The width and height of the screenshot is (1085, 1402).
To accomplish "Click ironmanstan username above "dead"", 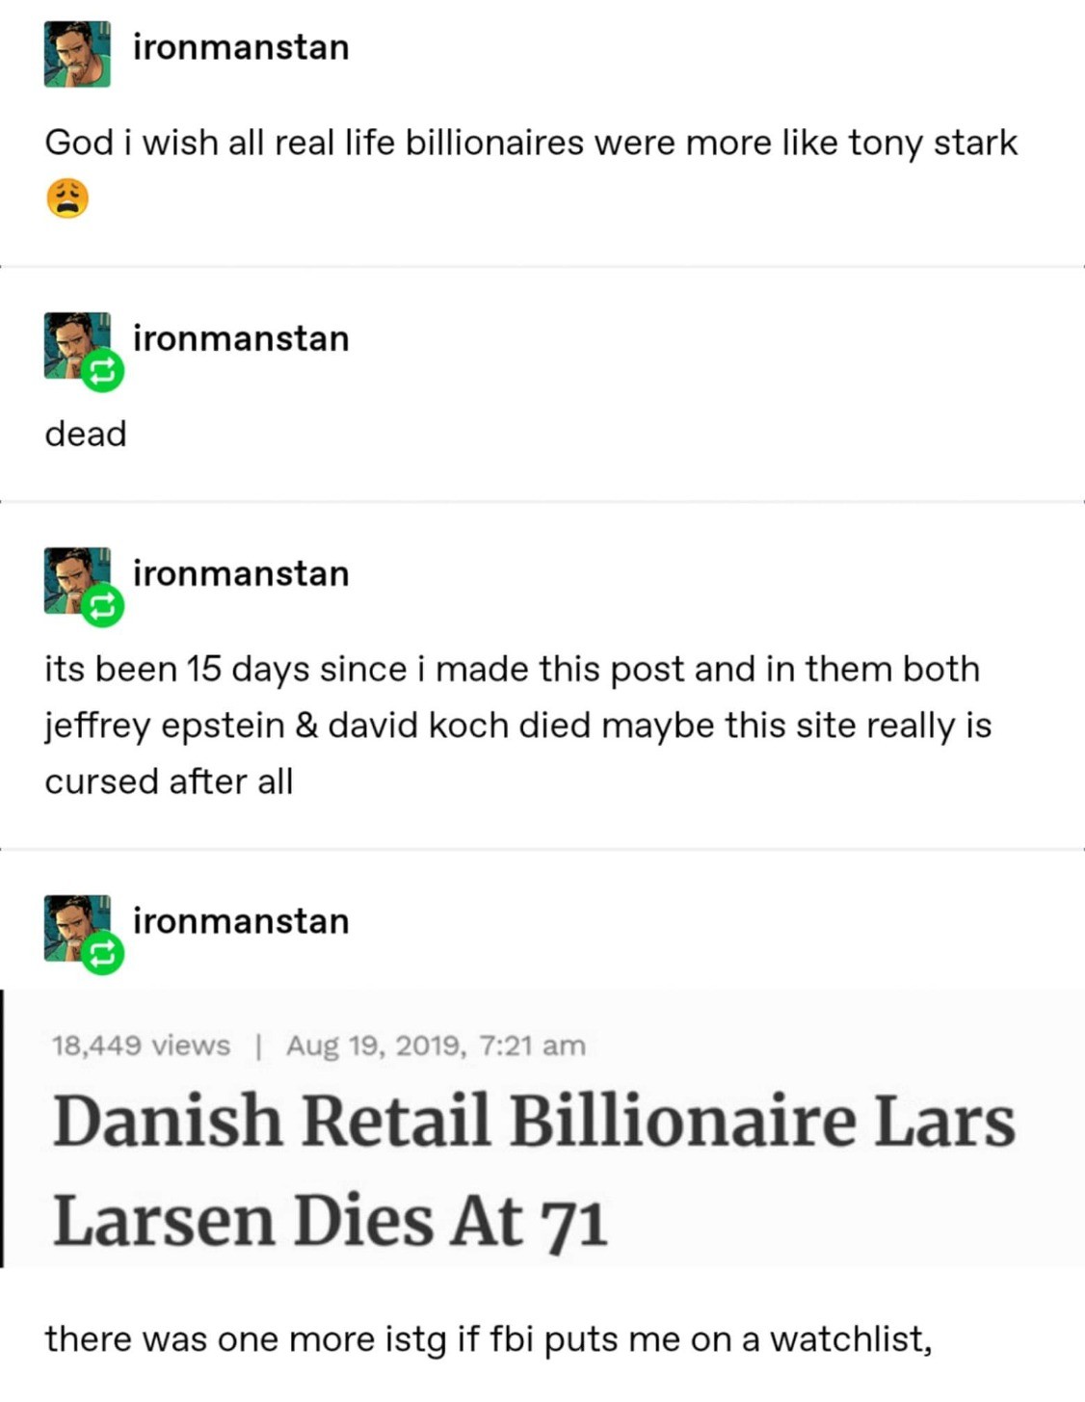I will pyautogui.click(x=241, y=339).
